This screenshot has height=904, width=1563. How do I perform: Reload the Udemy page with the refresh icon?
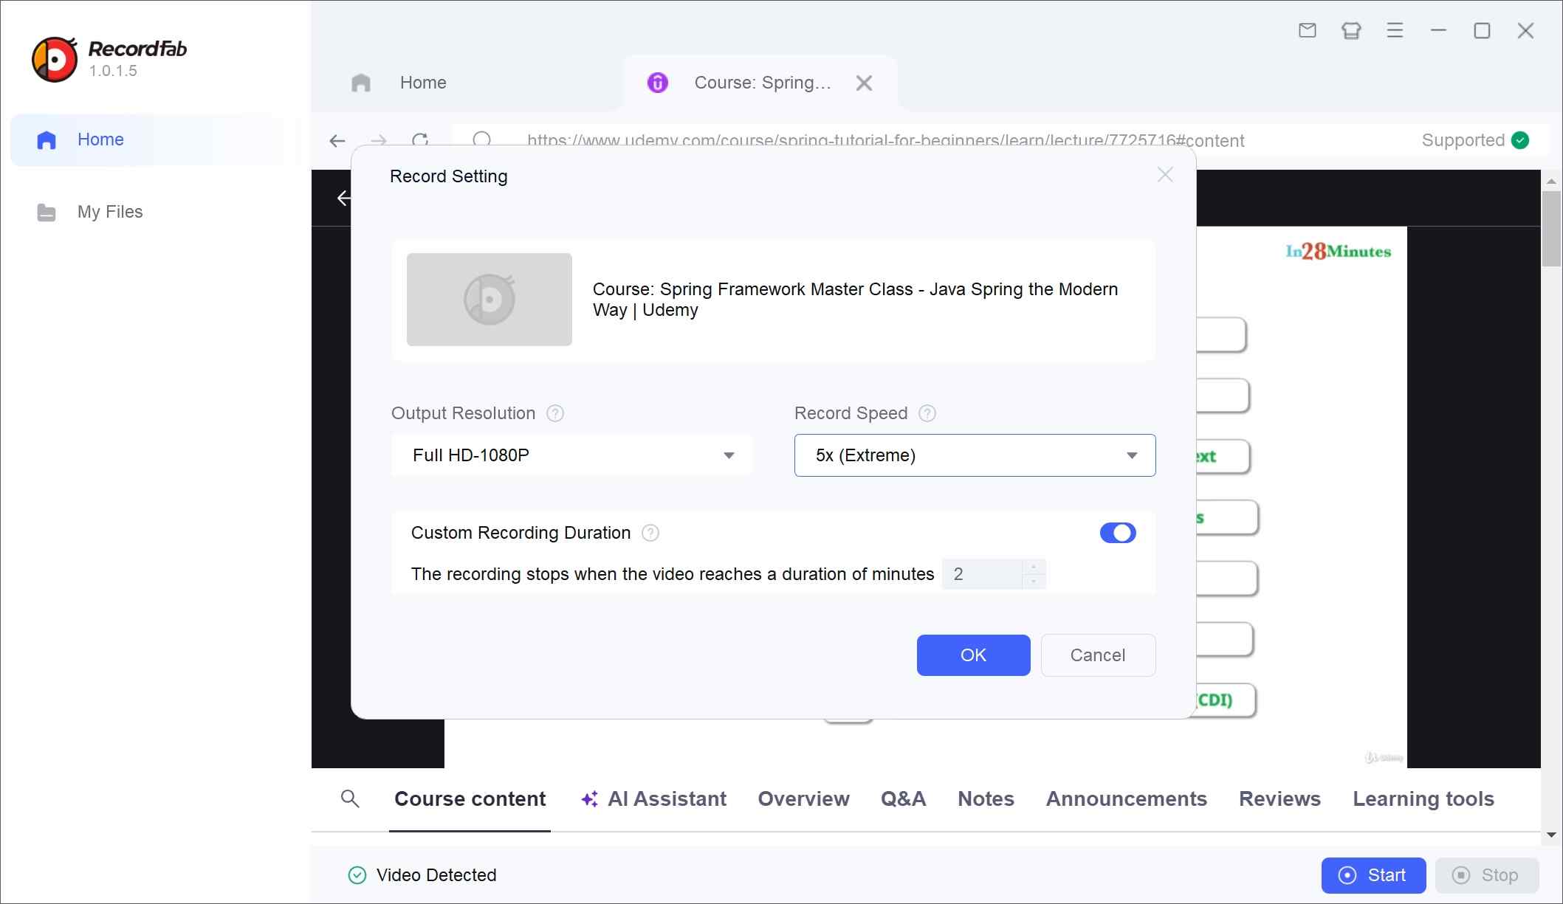(x=421, y=140)
